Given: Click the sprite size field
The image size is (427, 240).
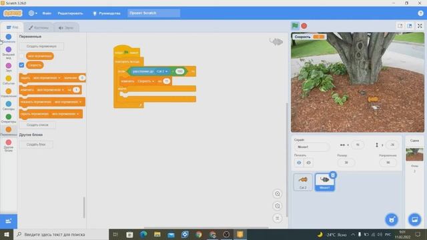Looking at the screenshot, I should click(x=346, y=163).
